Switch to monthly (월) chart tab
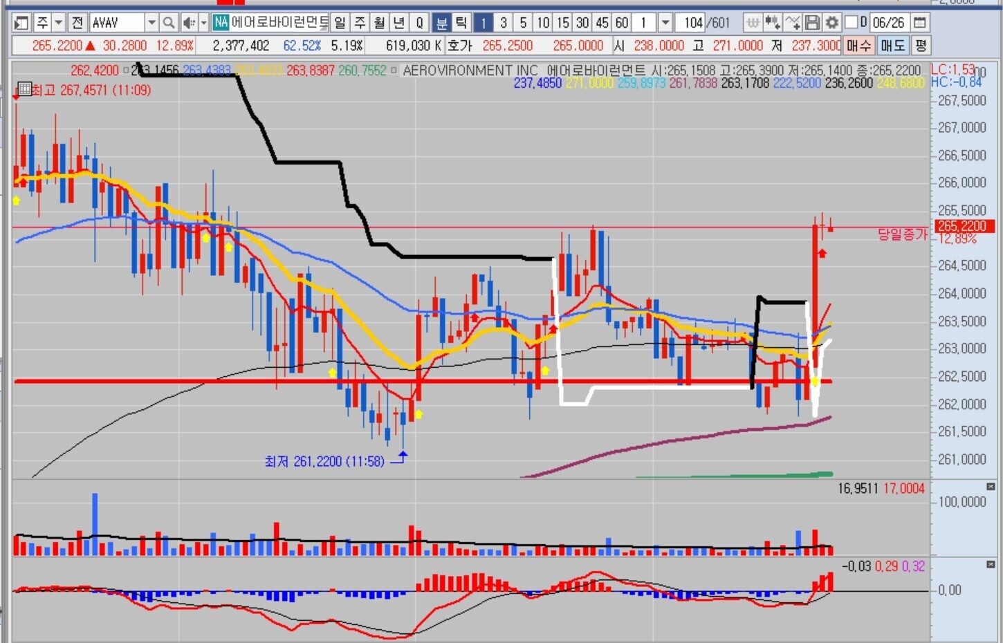The image size is (1003, 643). 379,23
